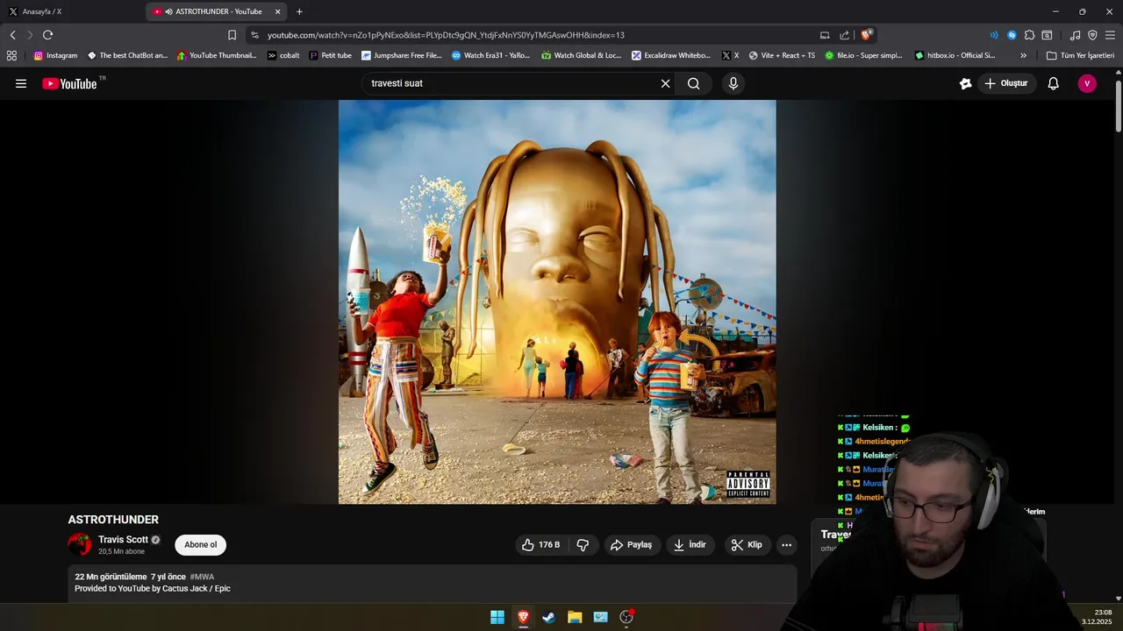Open Brave from the taskbar

pyautogui.click(x=523, y=617)
